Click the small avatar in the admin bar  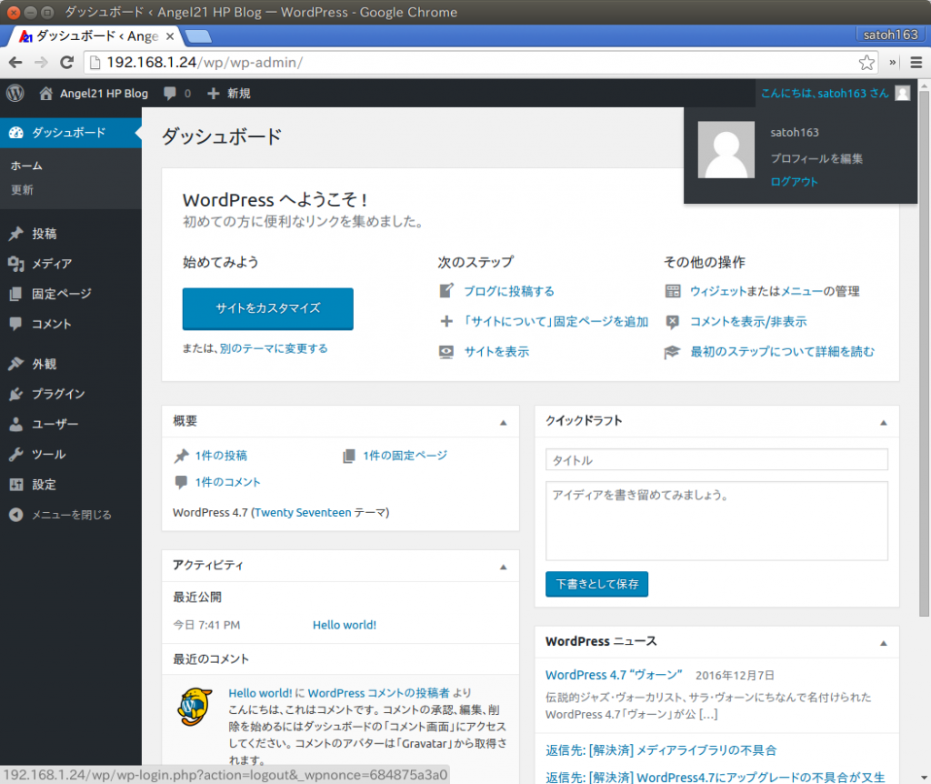[x=903, y=94]
